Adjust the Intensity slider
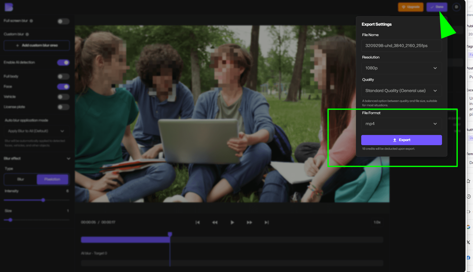This screenshot has width=473, height=272. (x=43, y=200)
